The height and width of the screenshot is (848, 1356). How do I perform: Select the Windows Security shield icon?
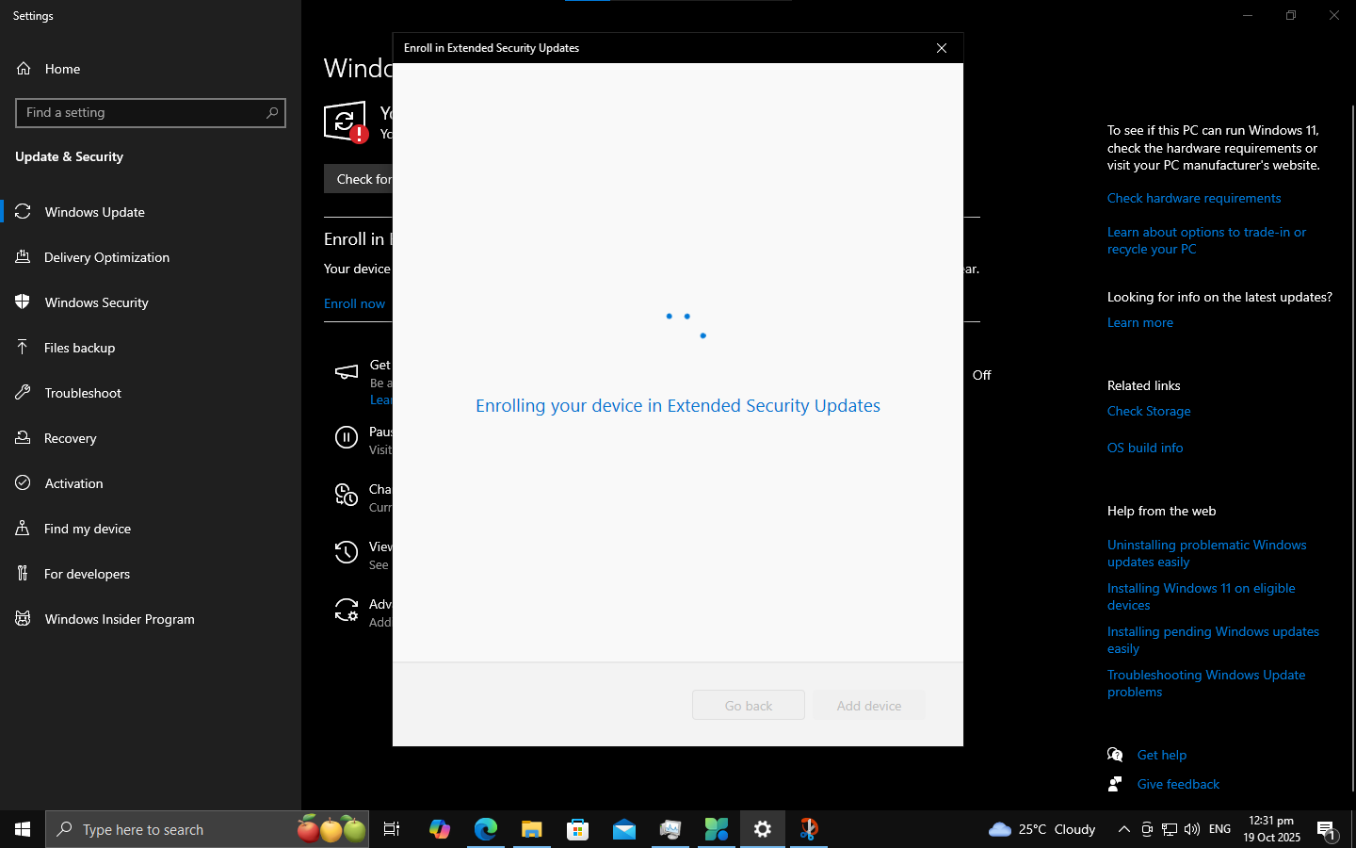[x=24, y=302]
